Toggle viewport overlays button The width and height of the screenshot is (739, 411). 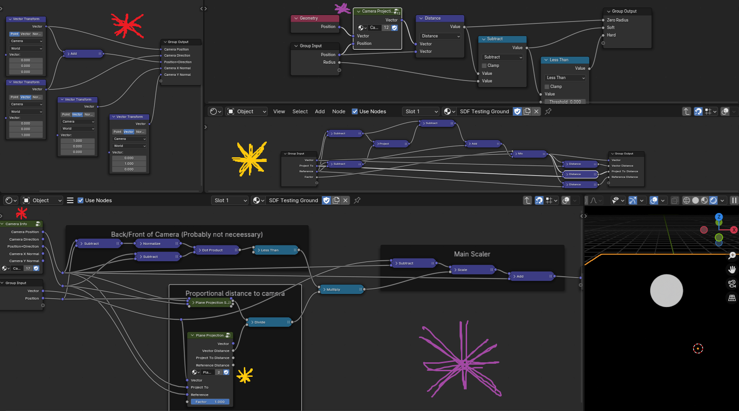click(654, 200)
